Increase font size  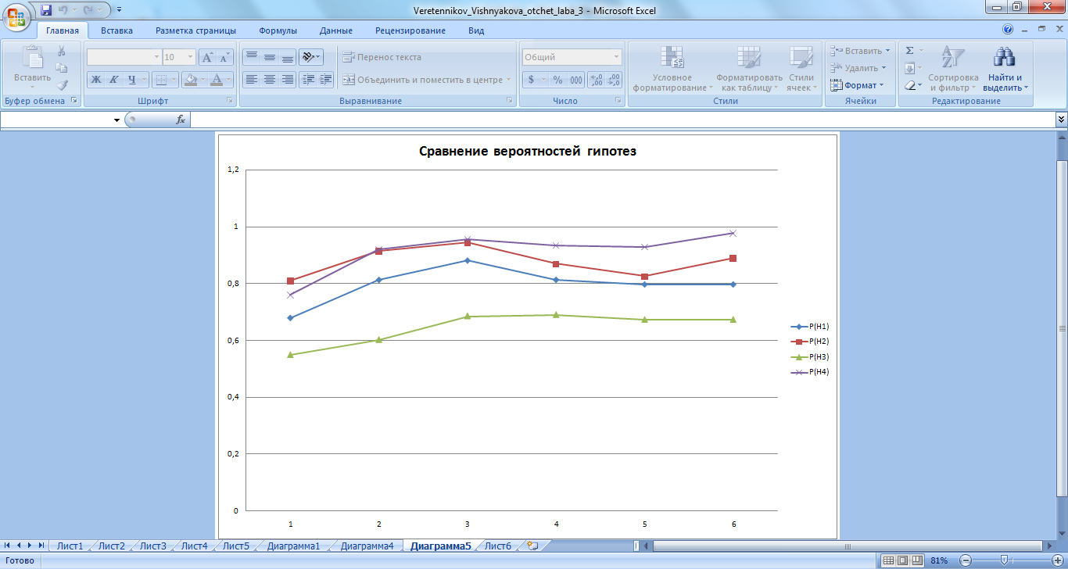(x=207, y=57)
